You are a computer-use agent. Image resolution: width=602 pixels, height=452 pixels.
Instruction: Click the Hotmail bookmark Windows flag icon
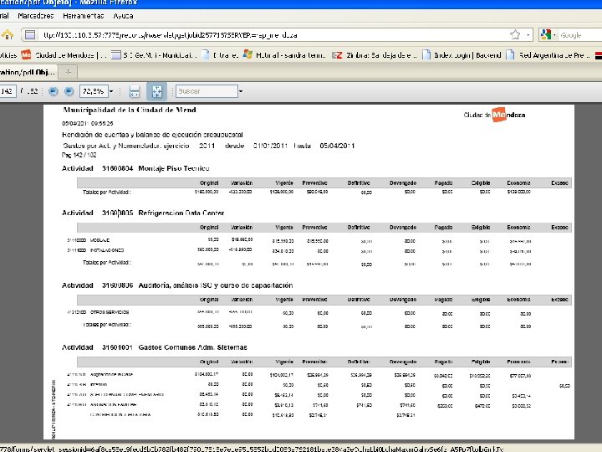coord(247,55)
